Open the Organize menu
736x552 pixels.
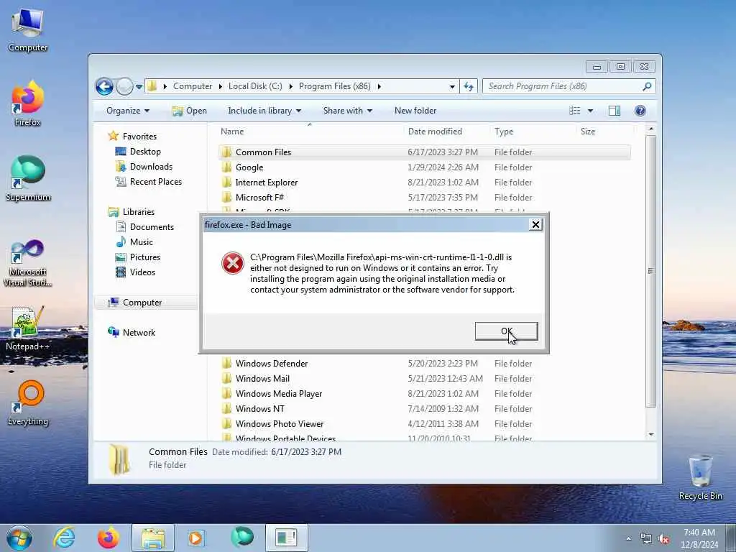(x=128, y=111)
